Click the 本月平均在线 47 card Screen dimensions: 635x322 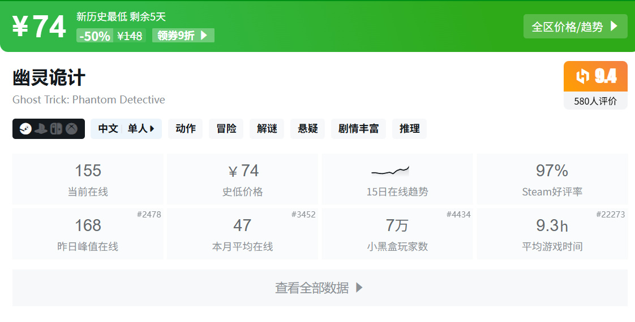tap(243, 233)
